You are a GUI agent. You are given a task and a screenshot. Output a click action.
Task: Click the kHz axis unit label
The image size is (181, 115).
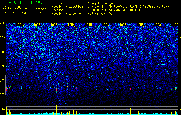tap(3, 23)
